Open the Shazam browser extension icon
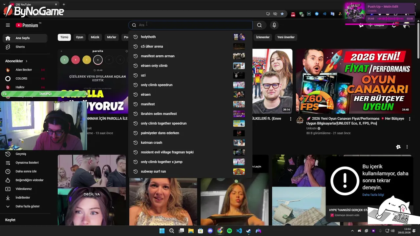This screenshot has height=236, width=420. (x=317, y=14)
